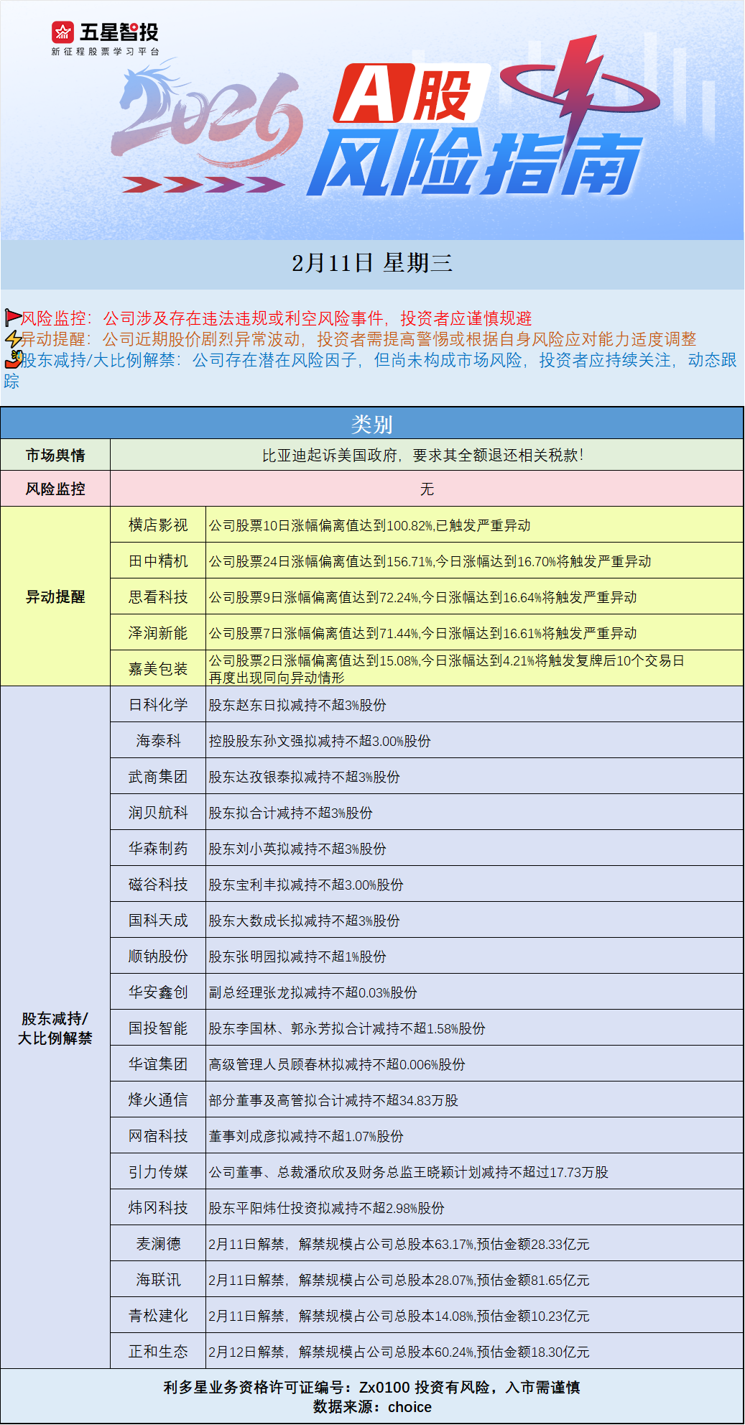The height and width of the screenshot is (1425, 745).
Task: Click stock name 海联讯
Action: point(158,1280)
